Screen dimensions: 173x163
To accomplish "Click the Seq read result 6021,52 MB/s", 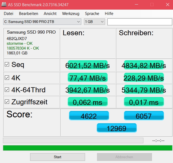I will point(87,65).
